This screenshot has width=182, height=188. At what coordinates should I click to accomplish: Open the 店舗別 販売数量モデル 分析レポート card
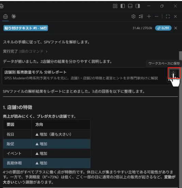84,76
